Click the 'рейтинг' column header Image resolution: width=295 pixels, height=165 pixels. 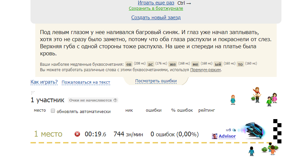click(x=206, y=110)
